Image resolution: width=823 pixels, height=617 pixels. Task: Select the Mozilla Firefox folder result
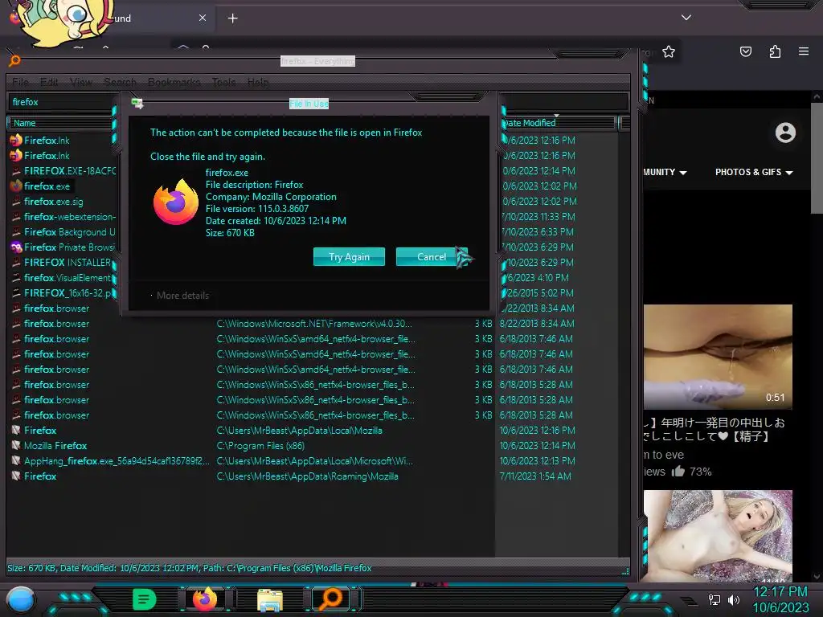(55, 445)
